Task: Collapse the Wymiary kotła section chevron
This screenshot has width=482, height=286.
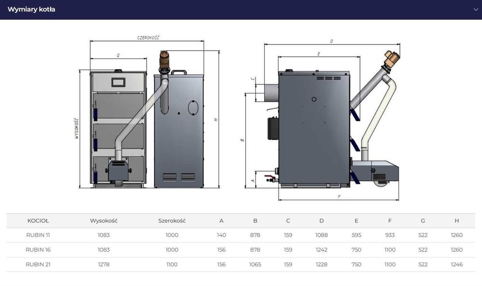Action: pos(476,10)
